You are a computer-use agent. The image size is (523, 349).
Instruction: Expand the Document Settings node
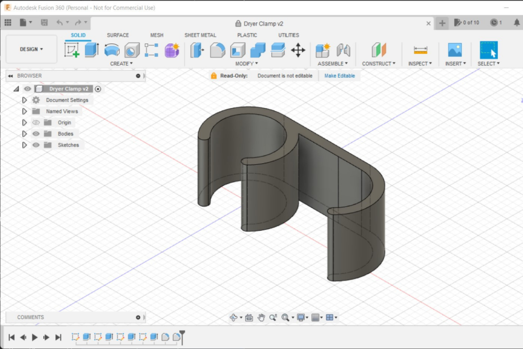click(x=24, y=100)
